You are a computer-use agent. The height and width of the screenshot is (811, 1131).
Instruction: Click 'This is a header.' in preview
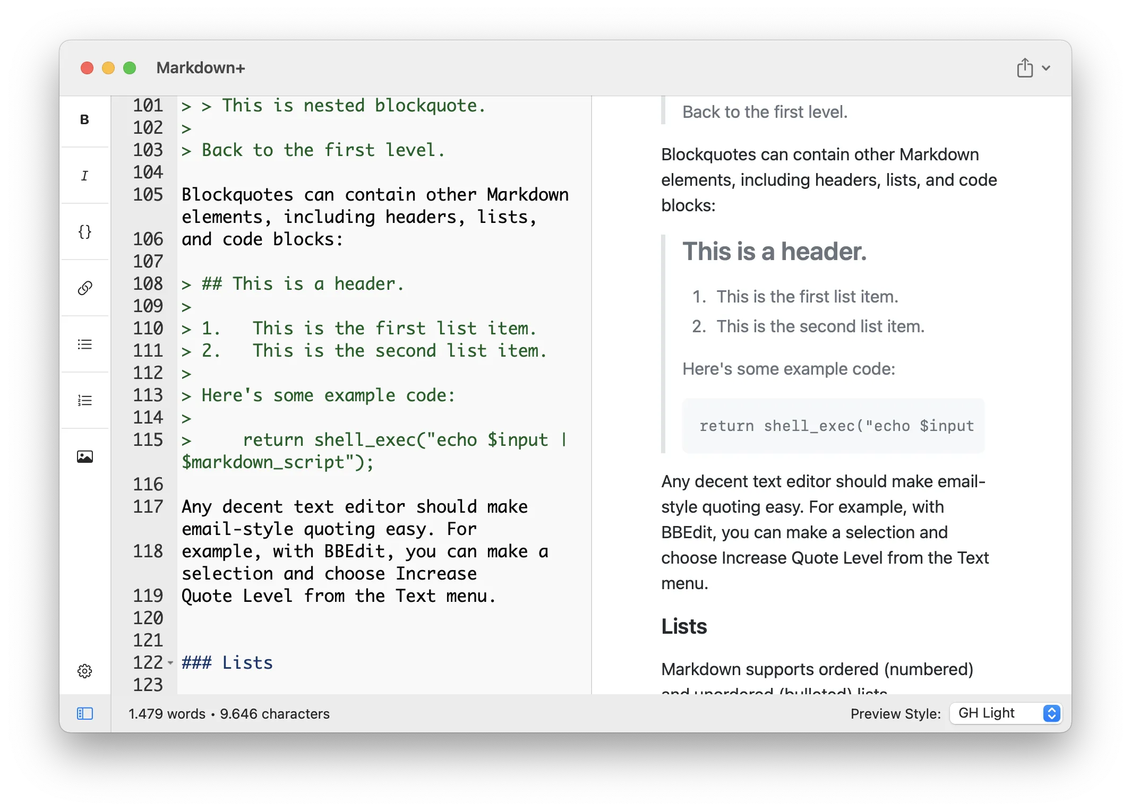click(774, 252)
